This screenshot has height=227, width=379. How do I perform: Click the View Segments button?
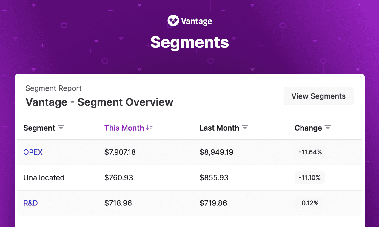click(x=318, y=96)
